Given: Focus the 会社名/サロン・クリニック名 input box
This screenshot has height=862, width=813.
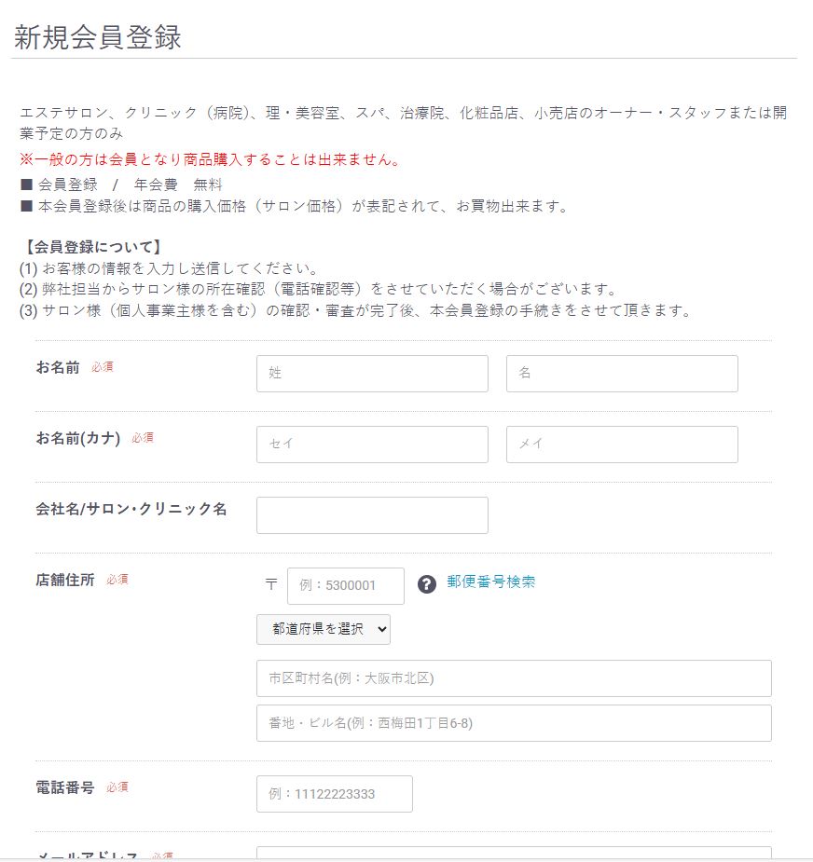Looking at the screenshot, I should tap(372, 515).
